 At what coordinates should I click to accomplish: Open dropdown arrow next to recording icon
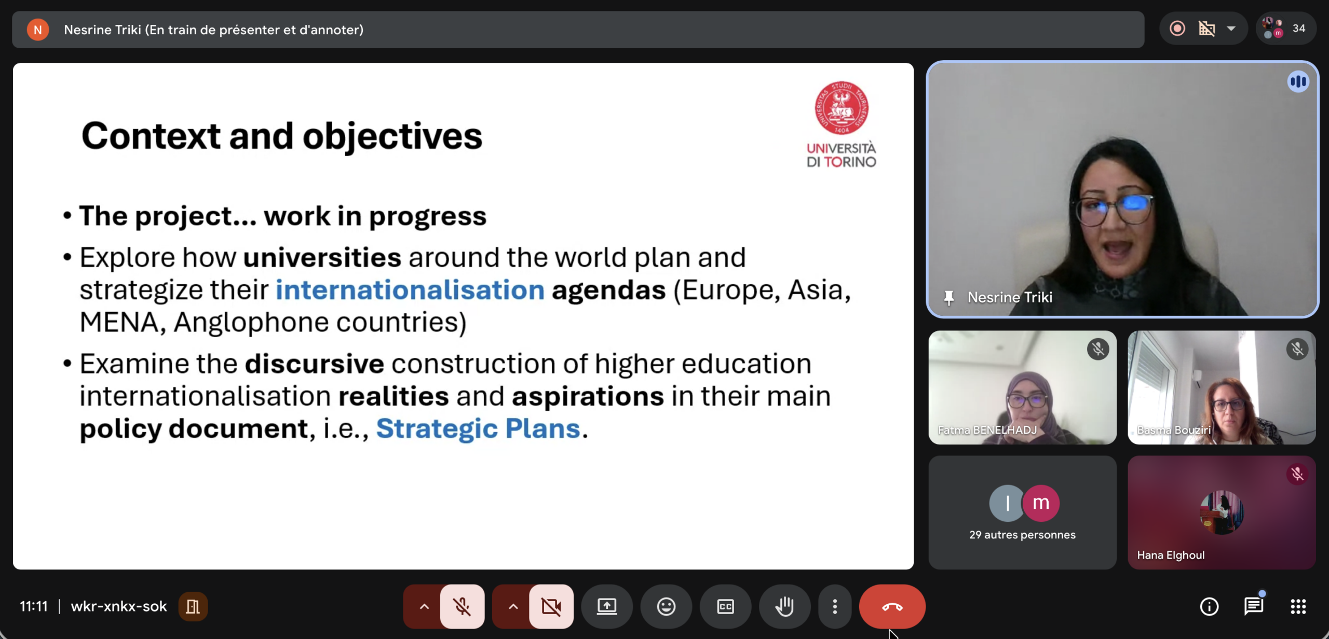coord(1231,29)
